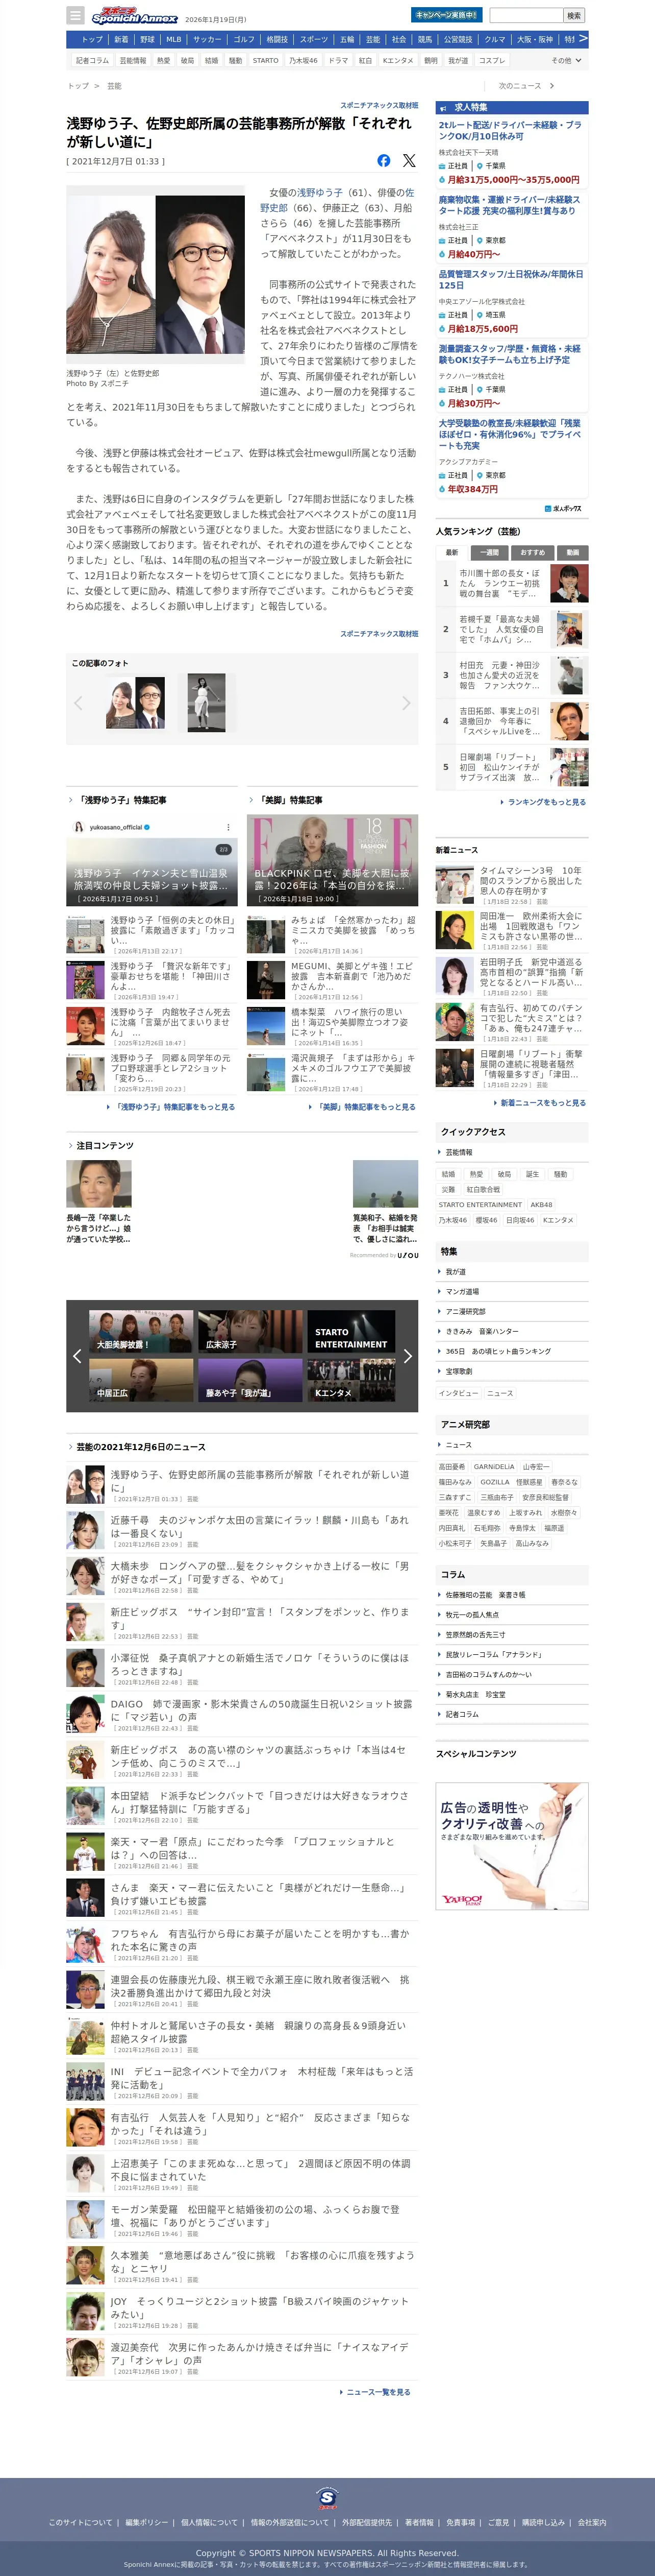Open 個人情報について footer link

pos(210,2522)
